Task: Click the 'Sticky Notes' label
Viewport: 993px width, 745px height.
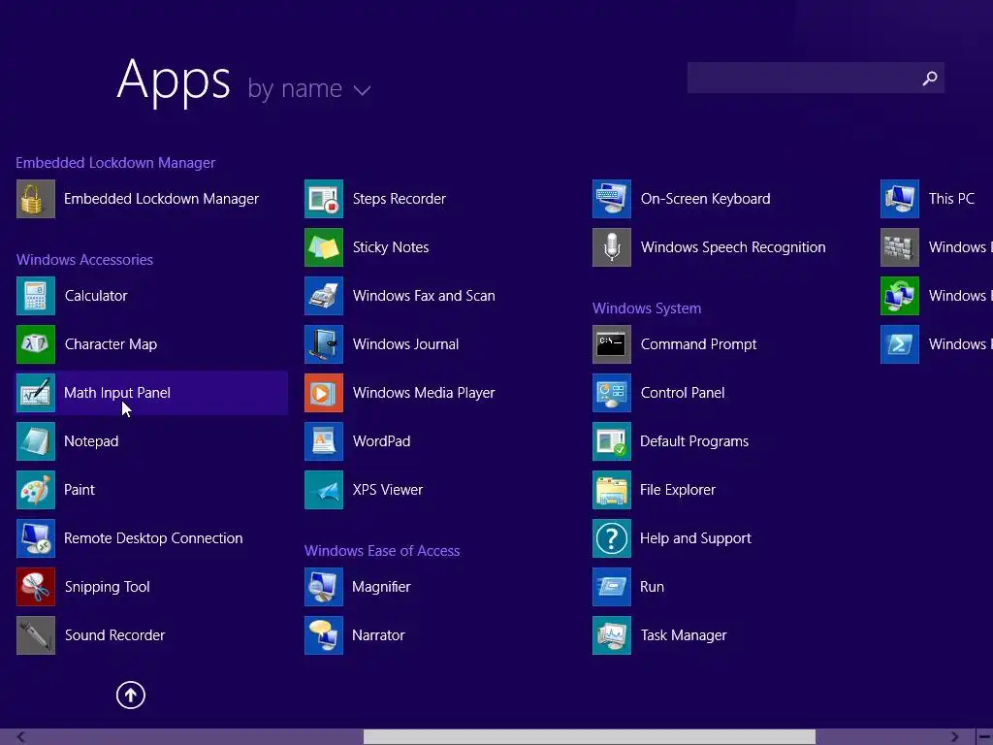Action: click(x=391, y=247)
